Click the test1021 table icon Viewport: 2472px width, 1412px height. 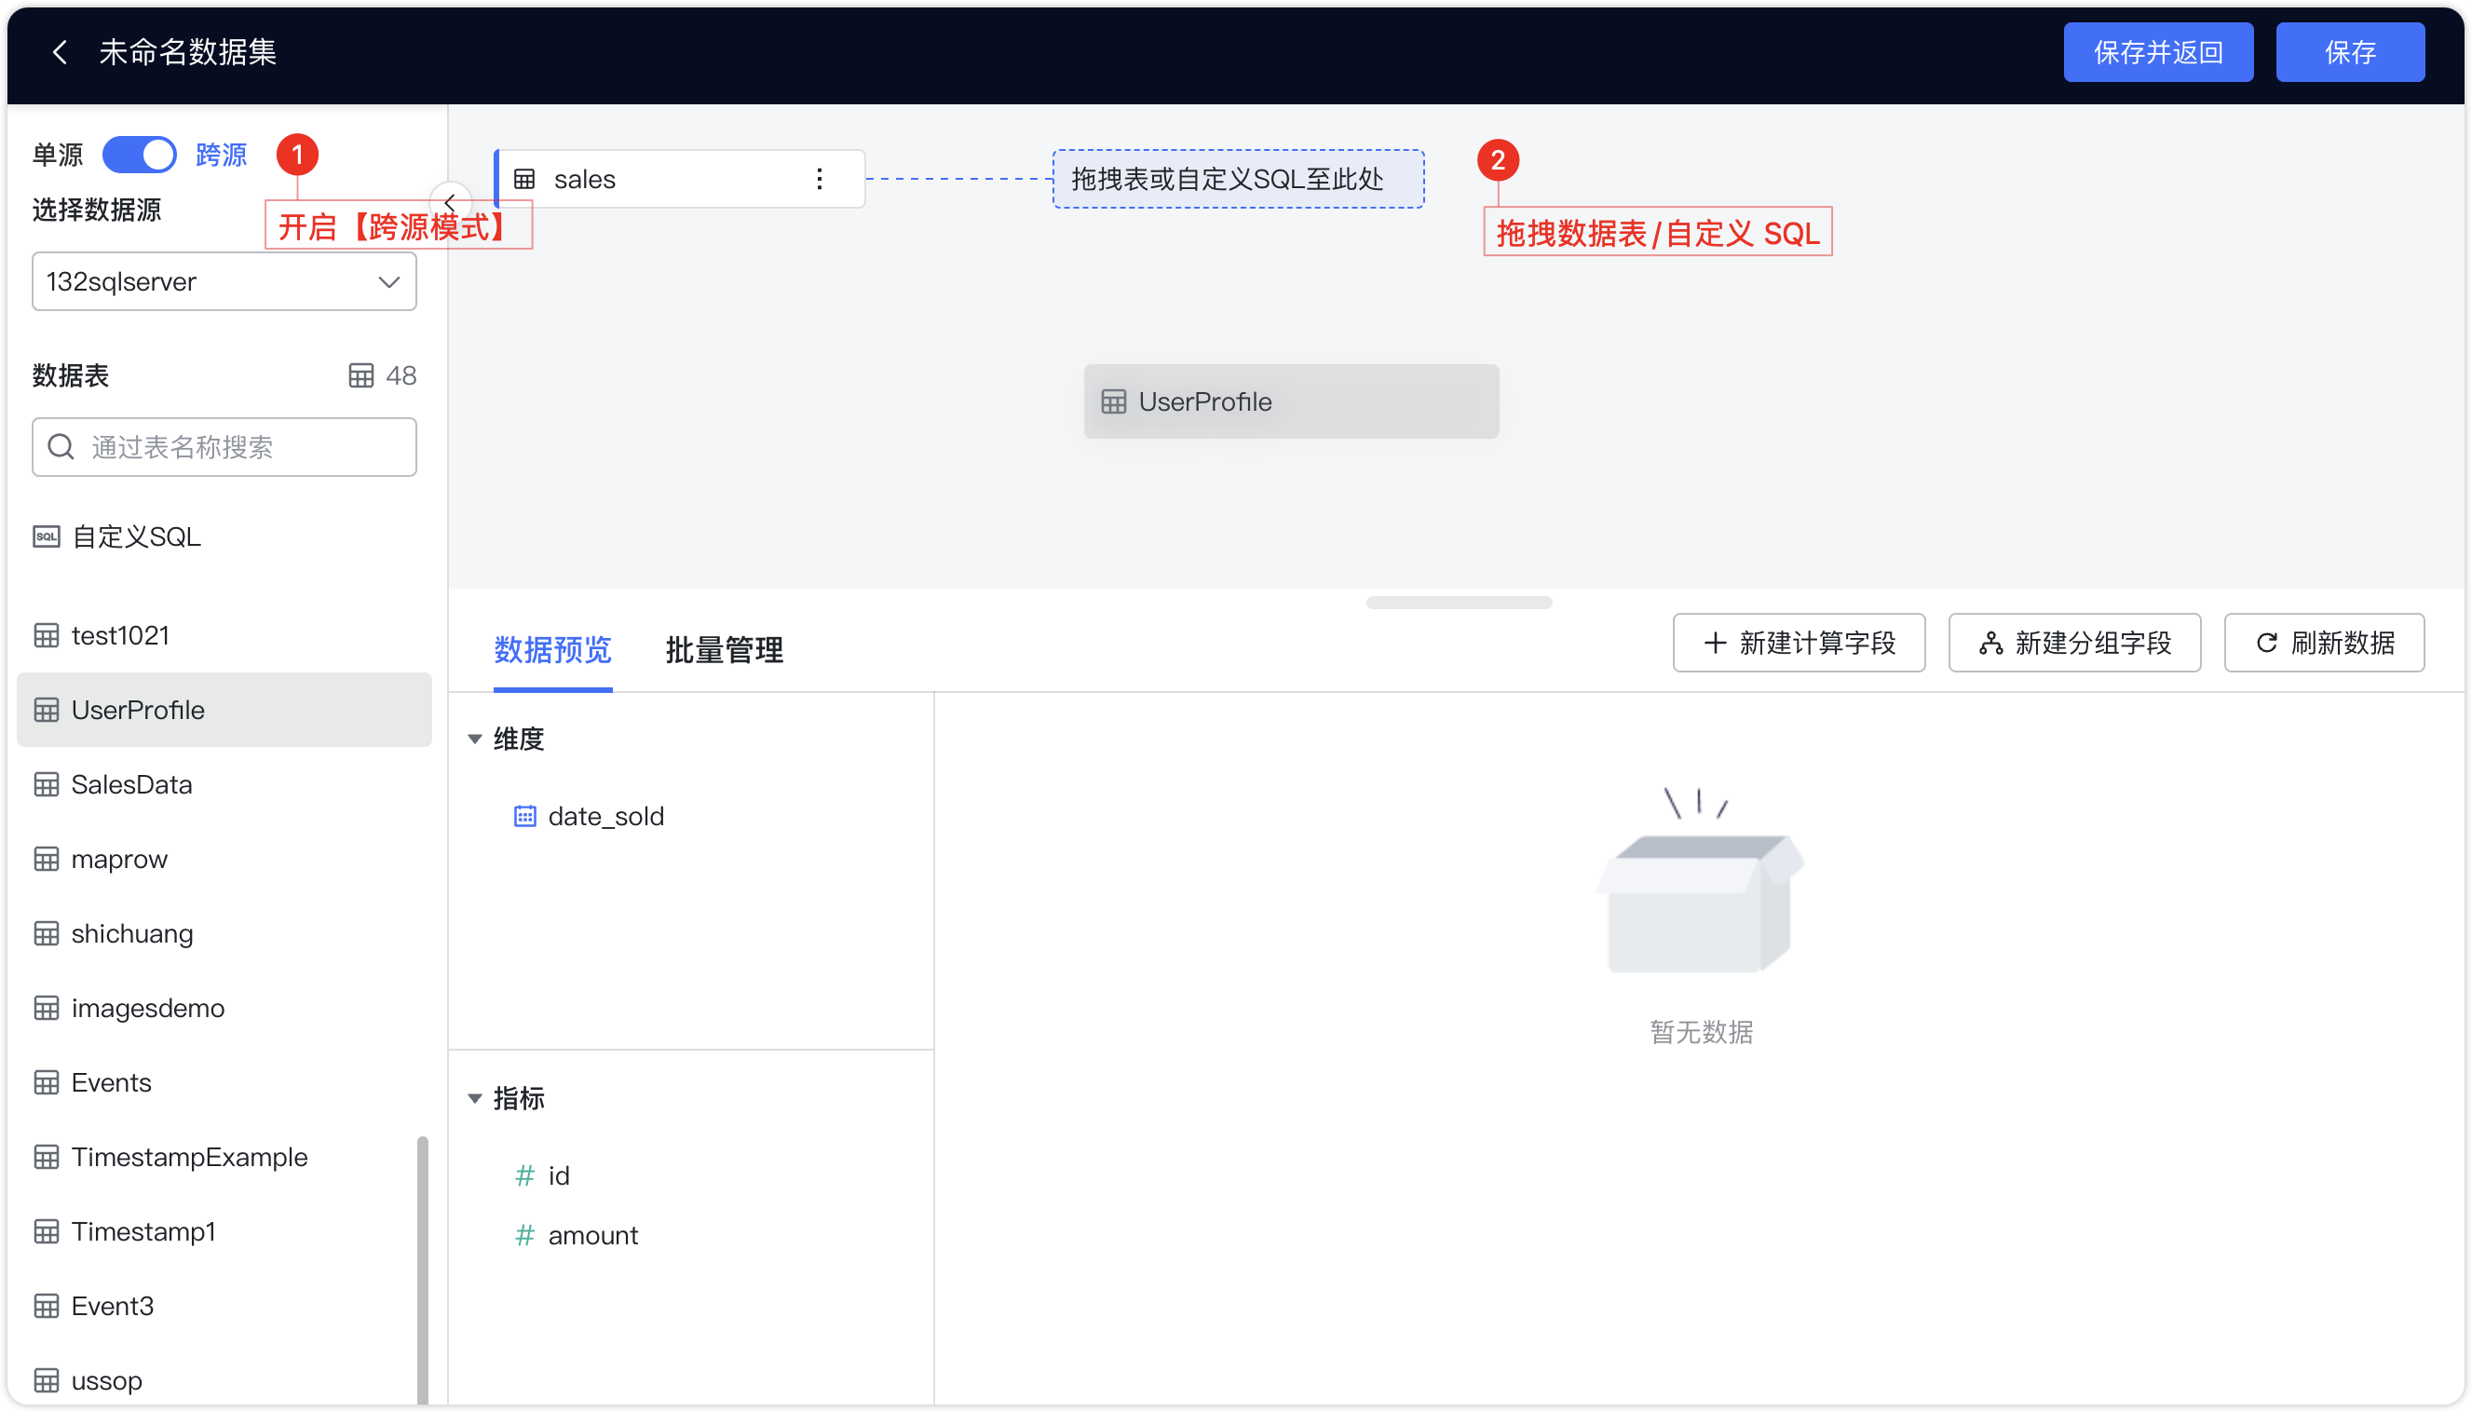pos(47,636)
